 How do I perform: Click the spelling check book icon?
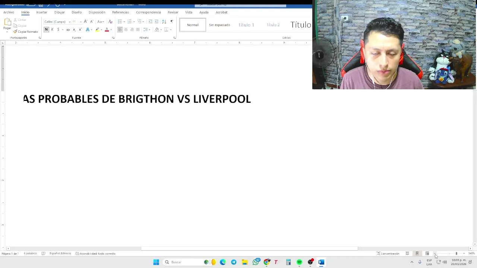(43, 253)
